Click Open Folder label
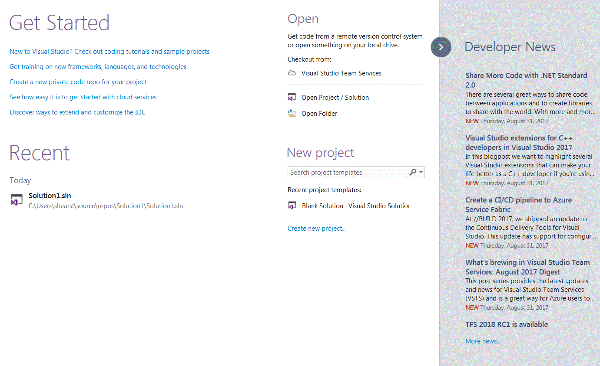The height and width of the screenshot is (366, 600). [319, 114]
